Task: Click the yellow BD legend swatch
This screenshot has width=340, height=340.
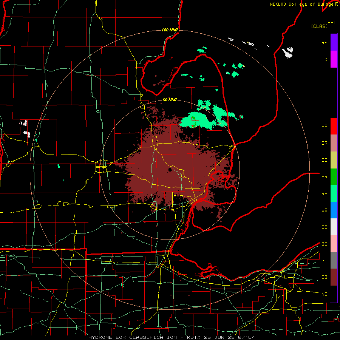Action: pyautogui.click(x=334, y=160)
